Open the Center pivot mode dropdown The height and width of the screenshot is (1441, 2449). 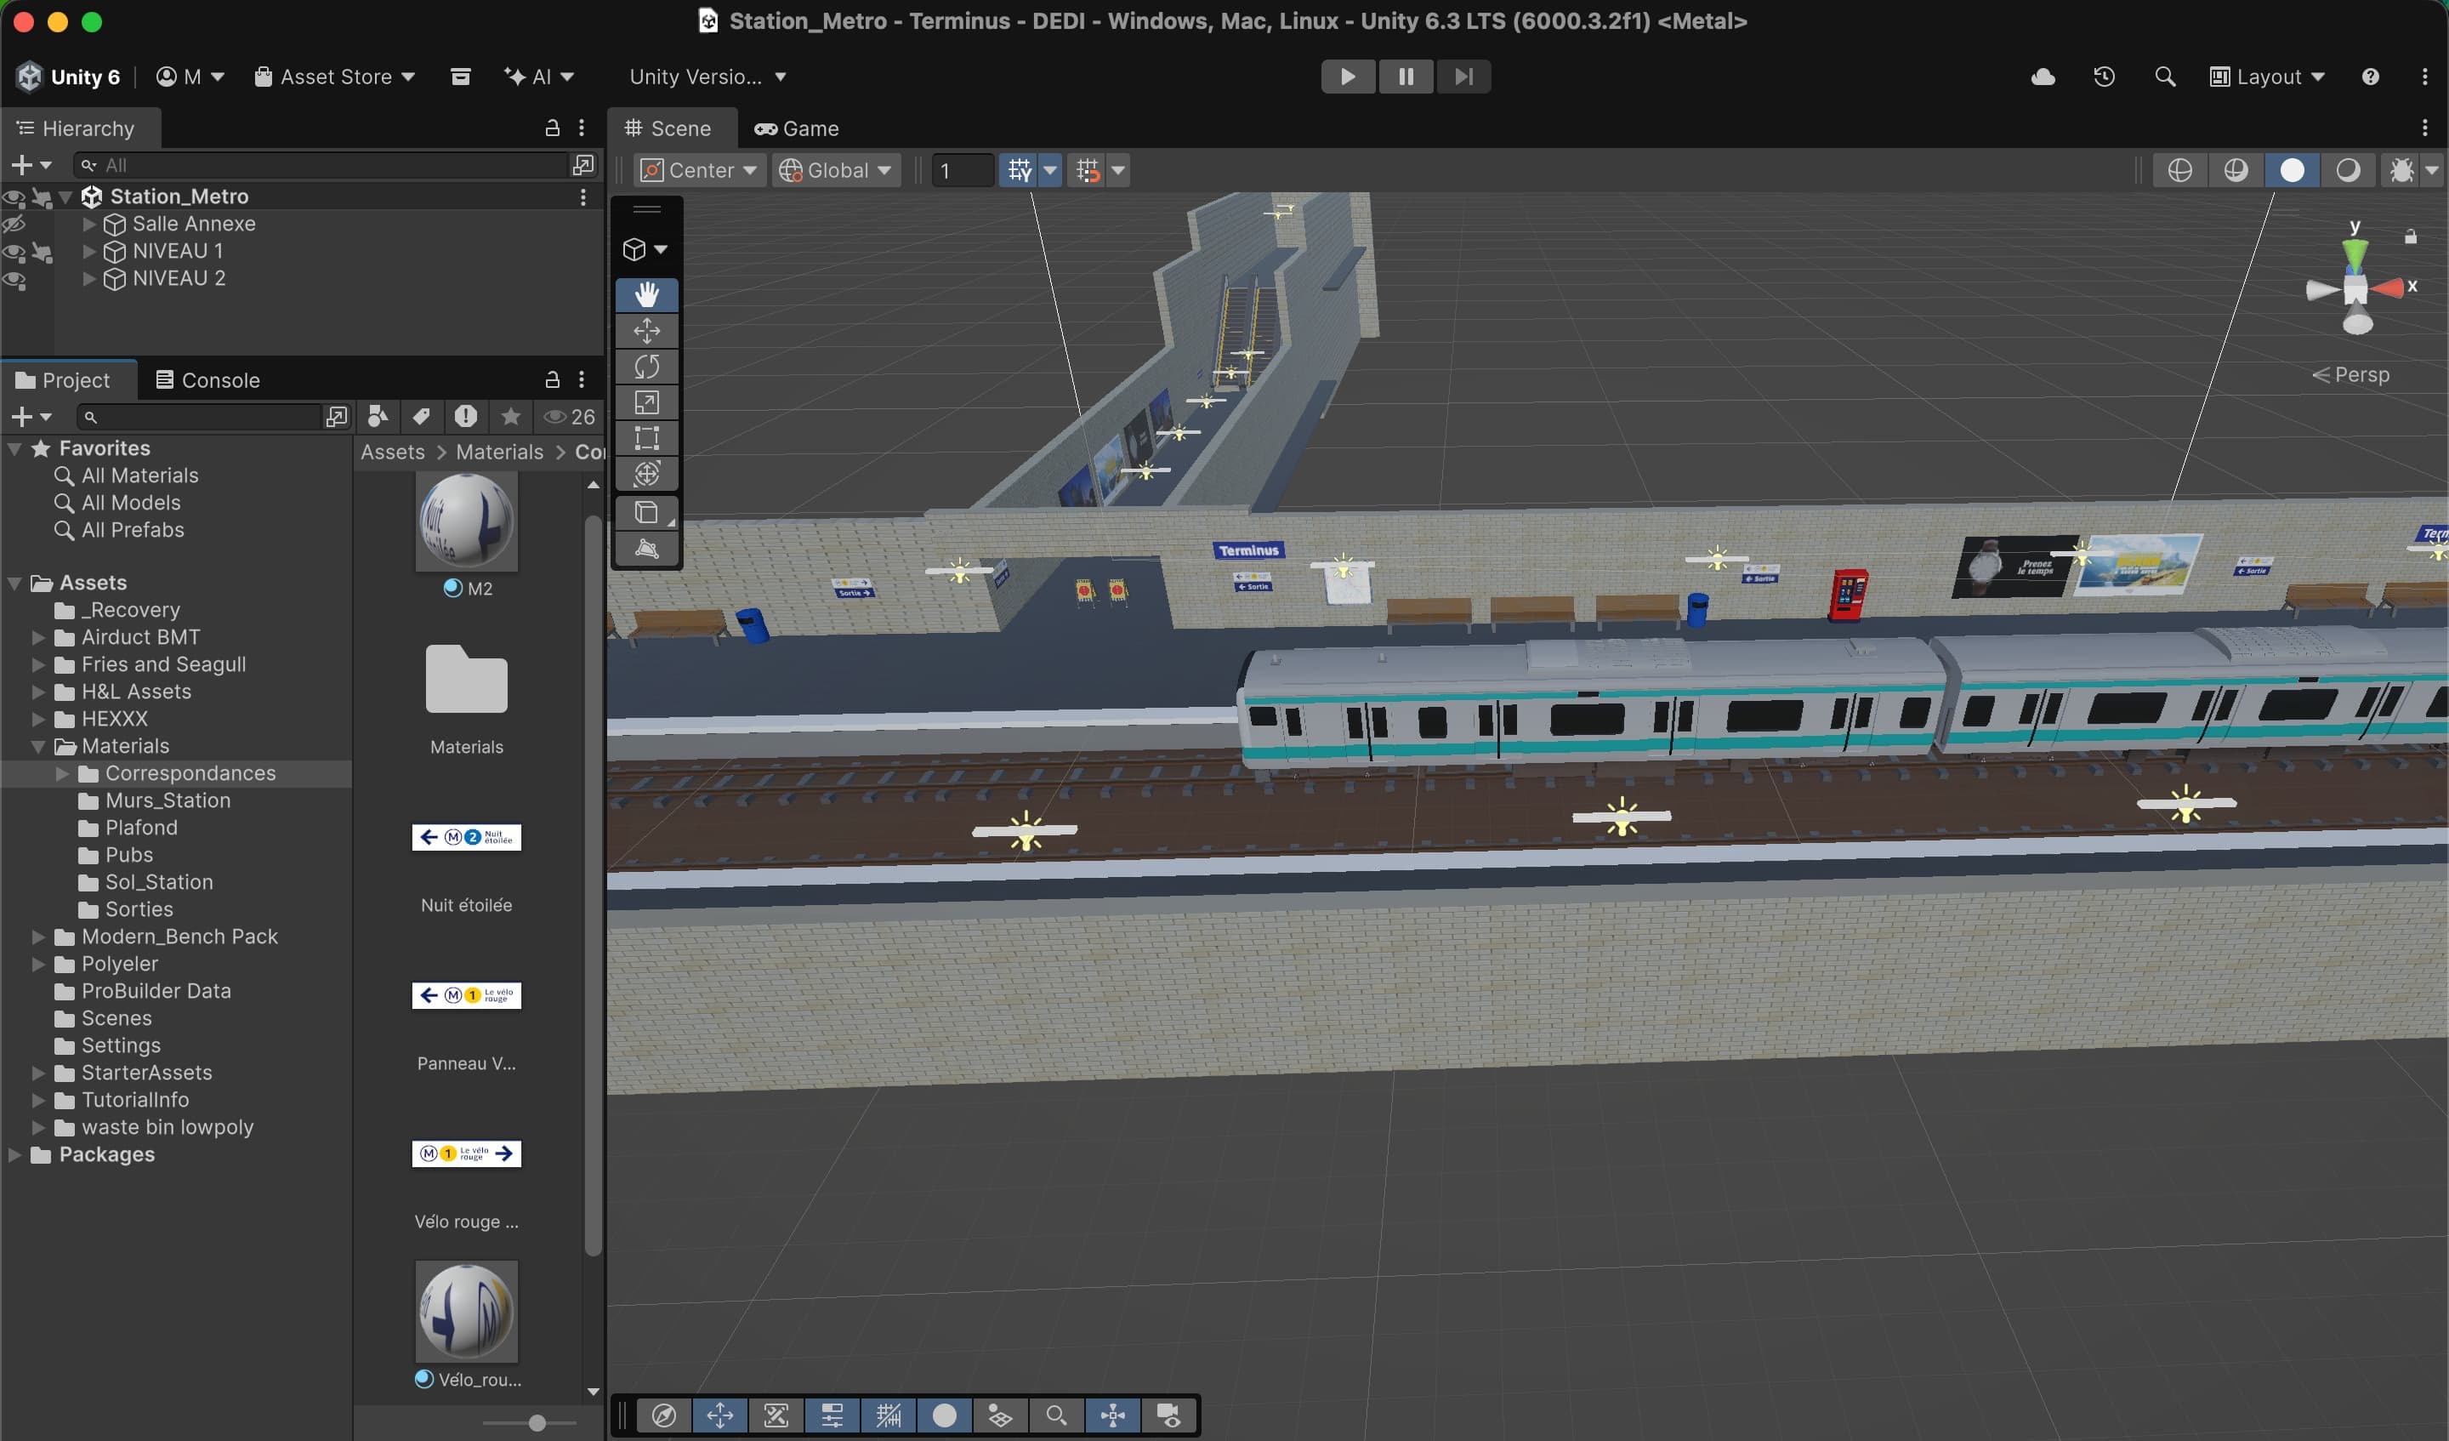[x=699, y=170]
